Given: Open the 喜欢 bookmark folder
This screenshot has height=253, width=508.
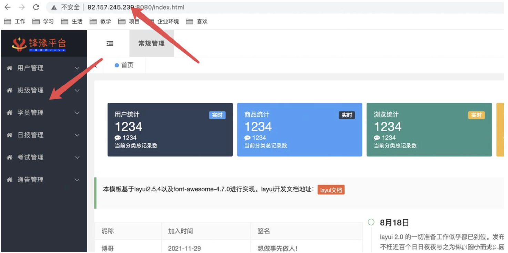Looking at the screenshot, I should pyautogui.click(x=197, y=21).
